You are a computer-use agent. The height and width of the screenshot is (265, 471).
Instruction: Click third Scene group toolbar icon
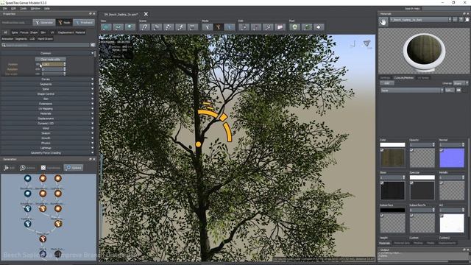pos(169,27)
